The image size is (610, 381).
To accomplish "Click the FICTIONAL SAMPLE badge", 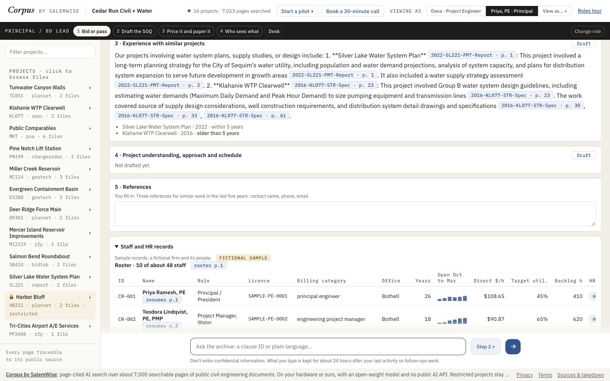I will pyautogui.click(x=243, y=258).
